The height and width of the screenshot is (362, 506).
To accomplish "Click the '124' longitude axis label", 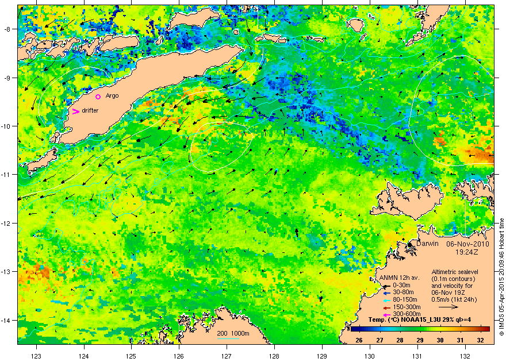I will pos(84,356).
